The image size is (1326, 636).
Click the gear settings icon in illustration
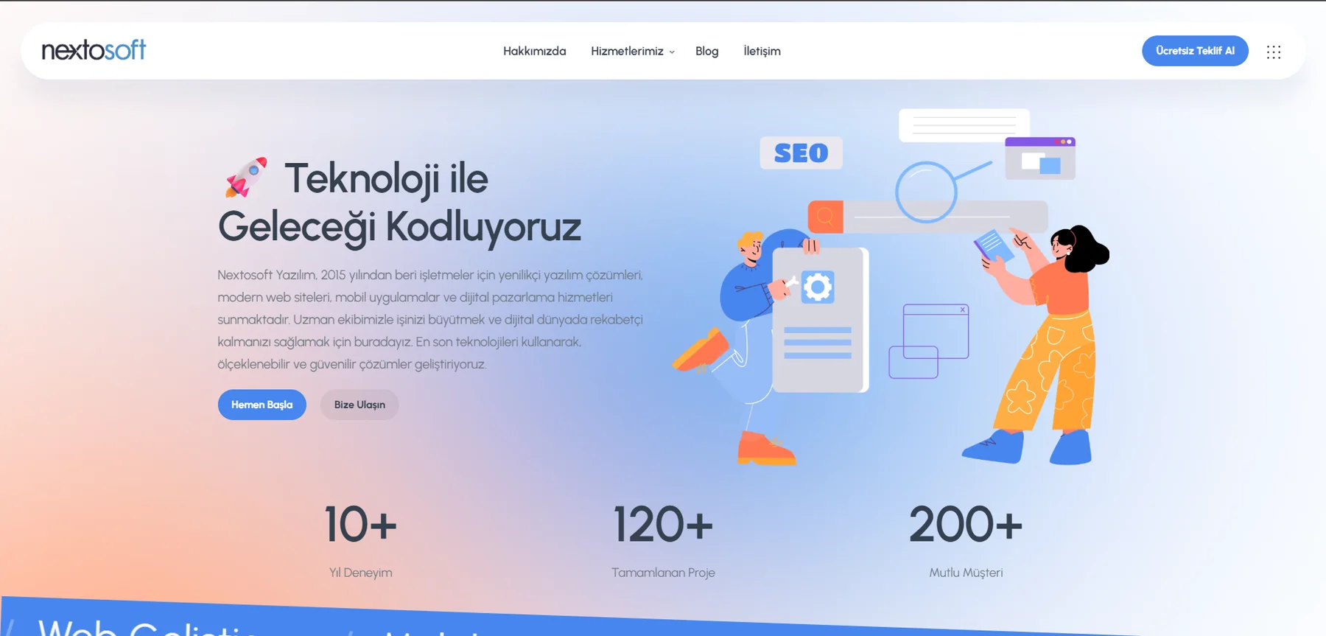click(x=817, y=287)
